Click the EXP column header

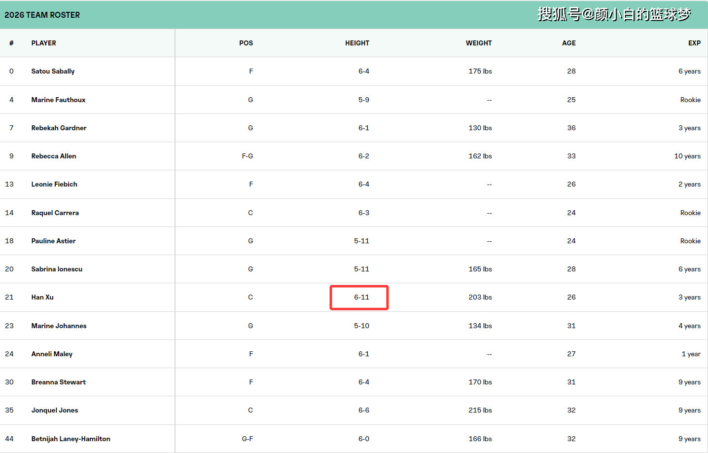(x=694, y=43)
